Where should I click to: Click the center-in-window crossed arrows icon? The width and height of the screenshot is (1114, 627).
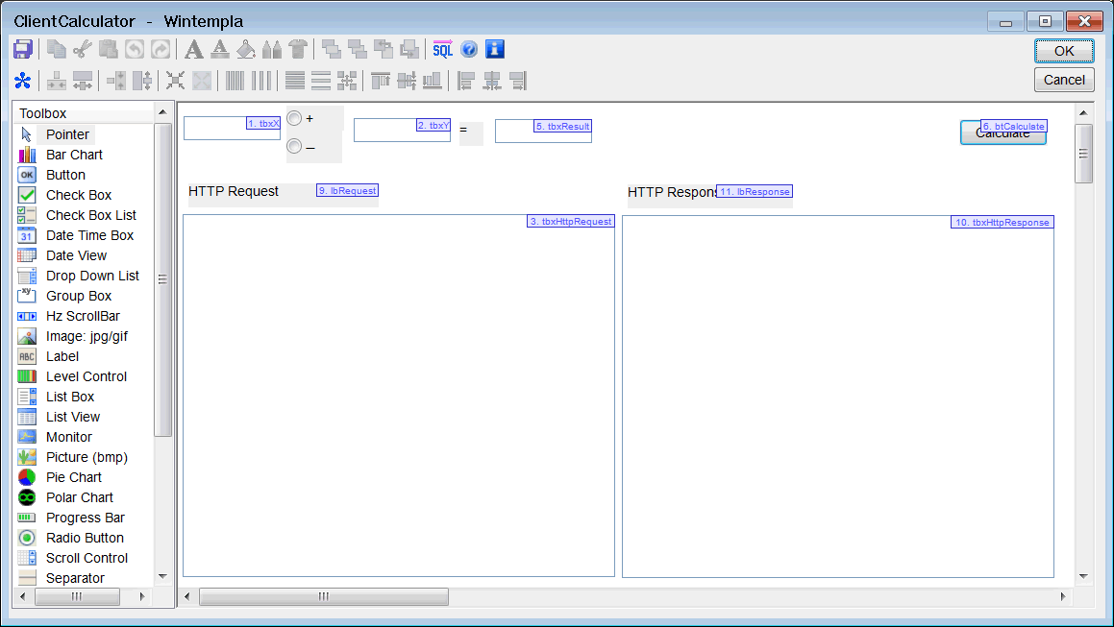point(176,81)
